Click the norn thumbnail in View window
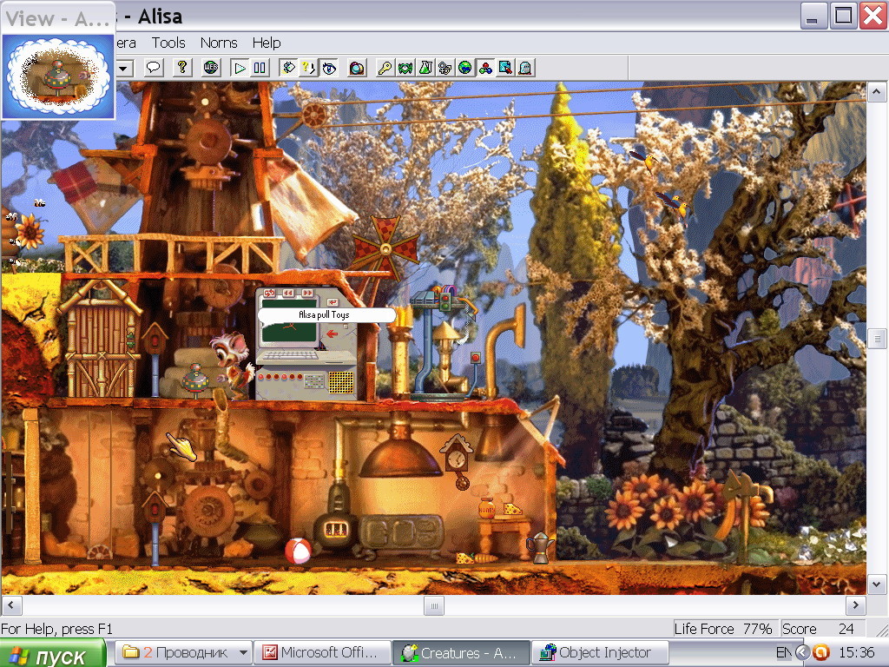889x667 pixels. coord(58,76)
